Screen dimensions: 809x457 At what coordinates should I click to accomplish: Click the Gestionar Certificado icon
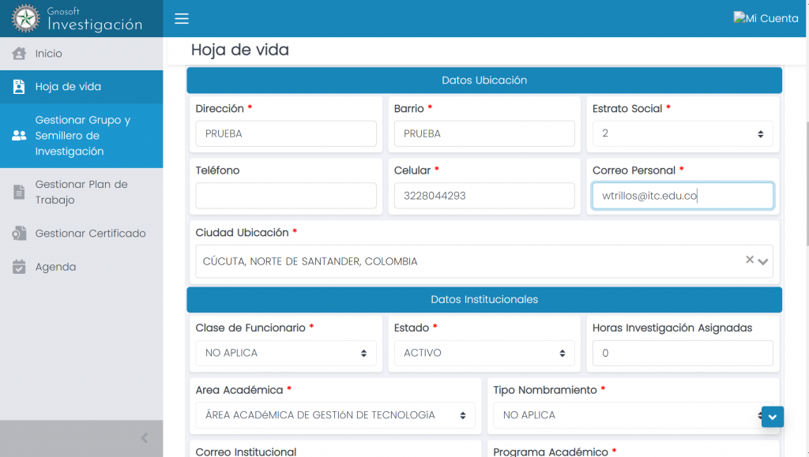click(19, 234)
